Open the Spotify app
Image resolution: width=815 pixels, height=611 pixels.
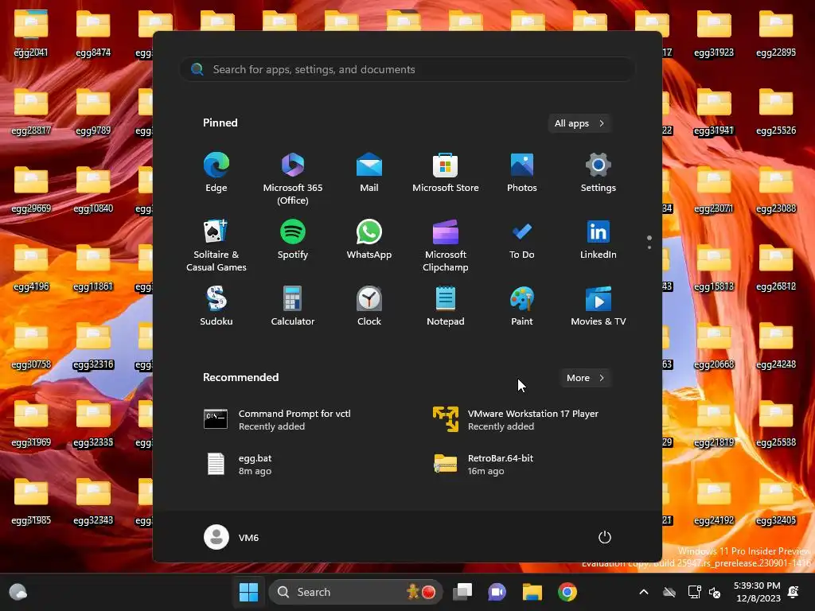click(x=293, y=239)
